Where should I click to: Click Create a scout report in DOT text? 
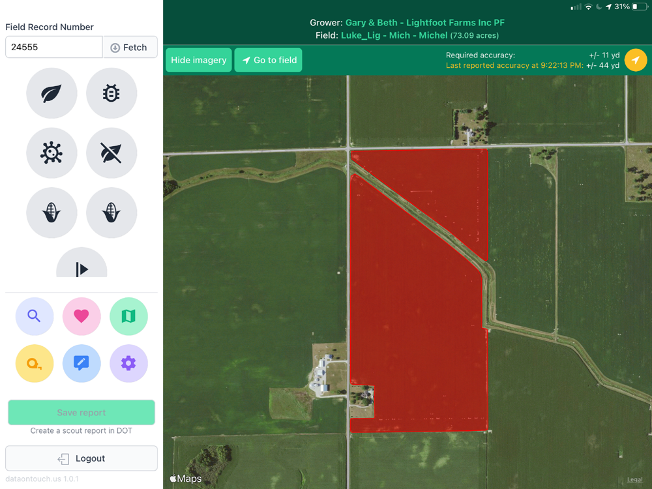pyautogui.click(x=81, y=431)
